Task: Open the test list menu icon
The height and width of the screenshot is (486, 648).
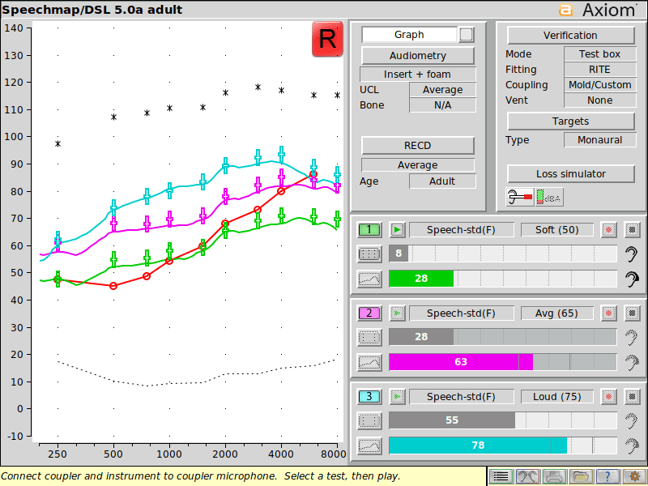Action: click(x=501, y=476)
